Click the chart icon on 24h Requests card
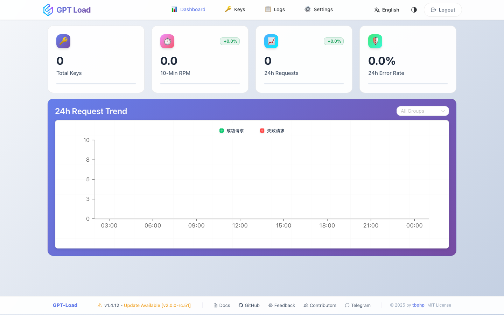The width and height of the screenshot is (504, 315). coord(271,41)
